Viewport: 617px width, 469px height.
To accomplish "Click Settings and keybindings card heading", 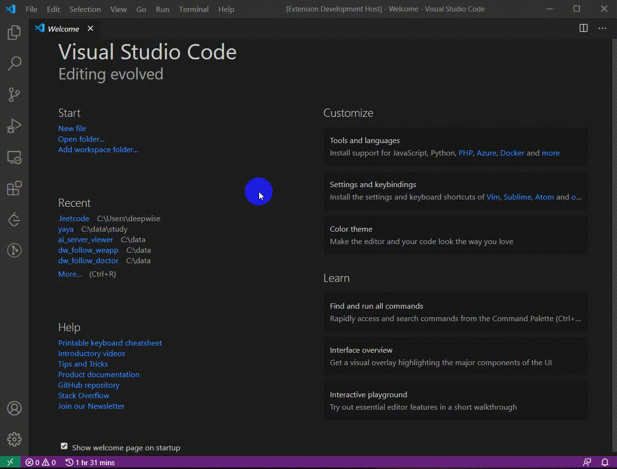I will 373,185.
